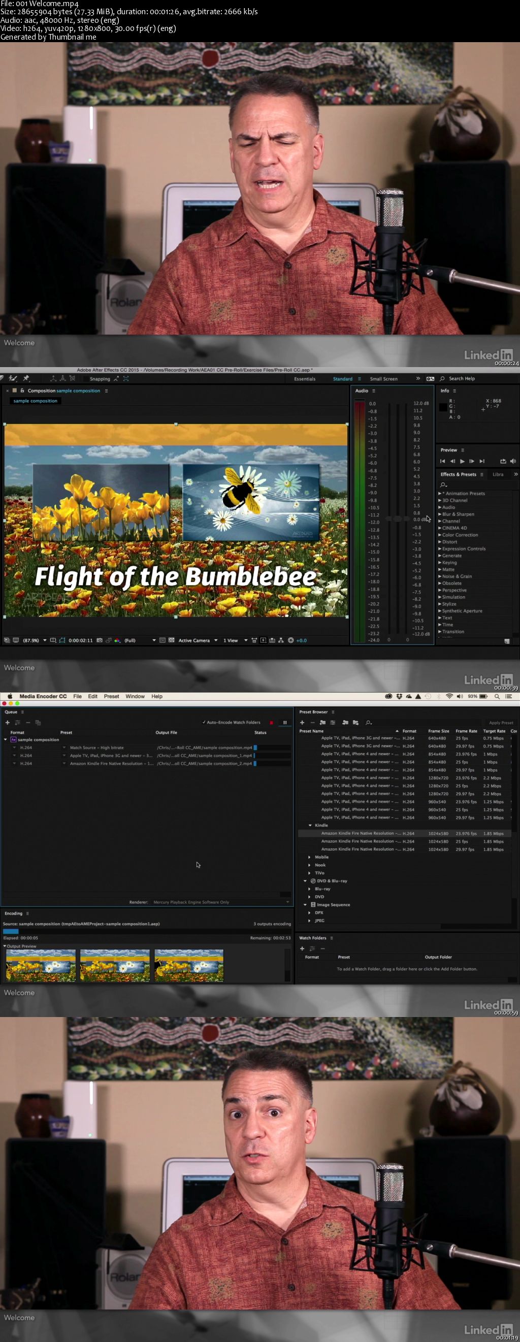Viewport: 520px width, 1342px height.
Task: Take a snapshot of the composition viewer
Action: pos(100,640)
